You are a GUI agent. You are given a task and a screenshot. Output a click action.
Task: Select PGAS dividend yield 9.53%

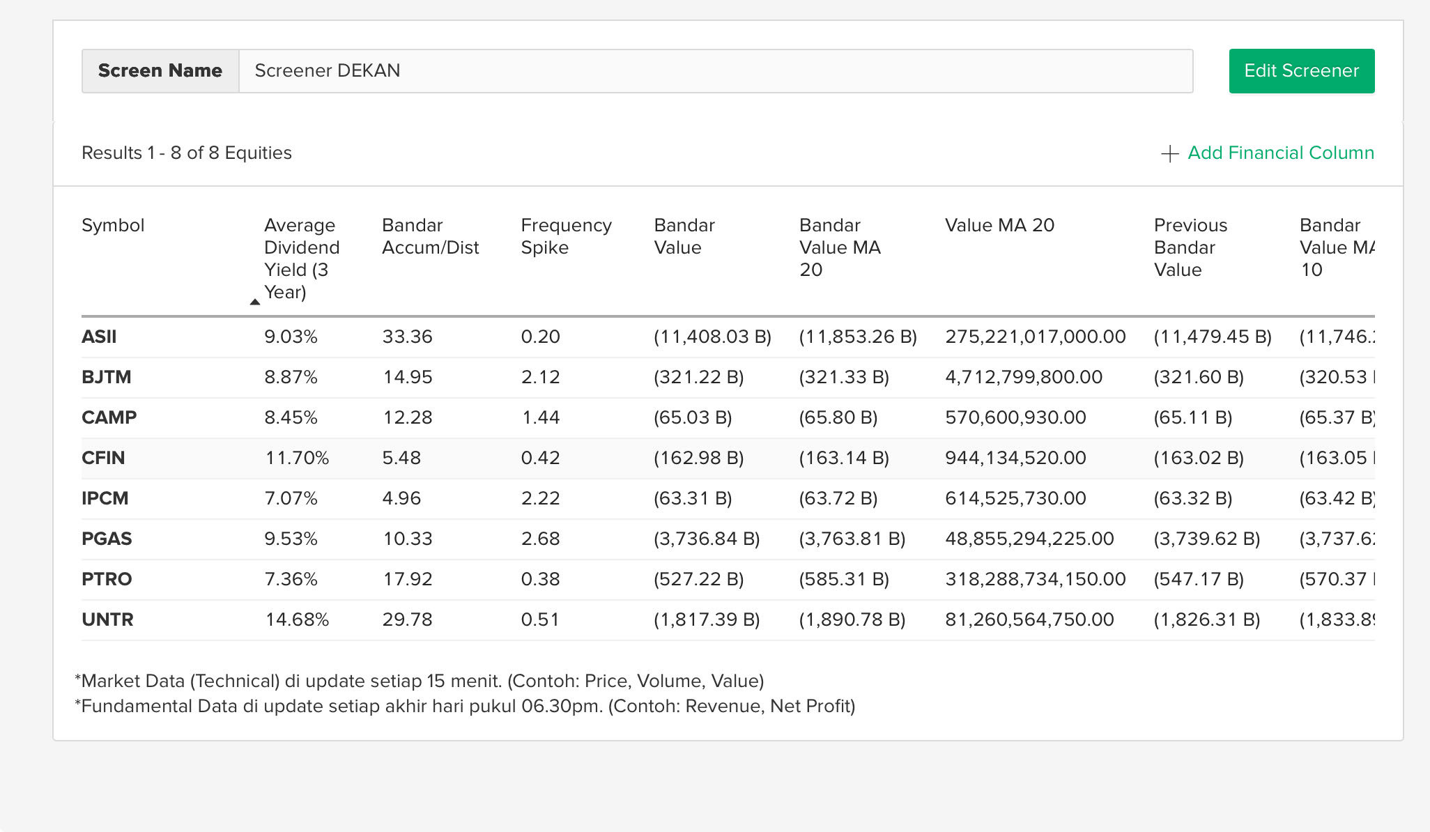(291, 539)
